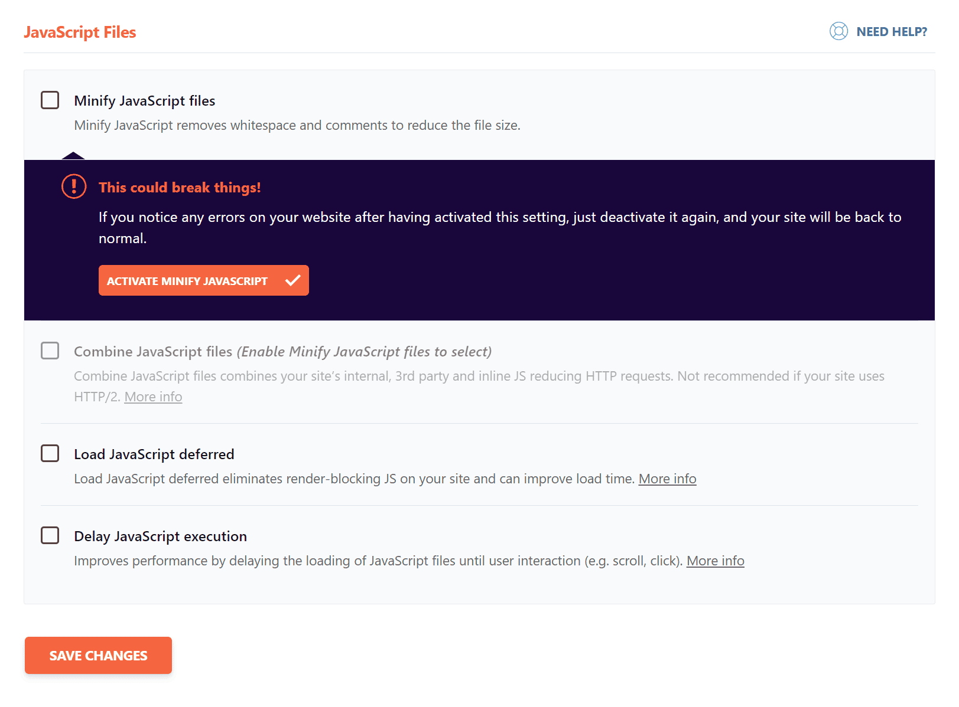The height and width of the screenshot is (707, 959).
Task: Click the Combine JavaScript files label
Action: pyautogui.click(x=153, y=352)
